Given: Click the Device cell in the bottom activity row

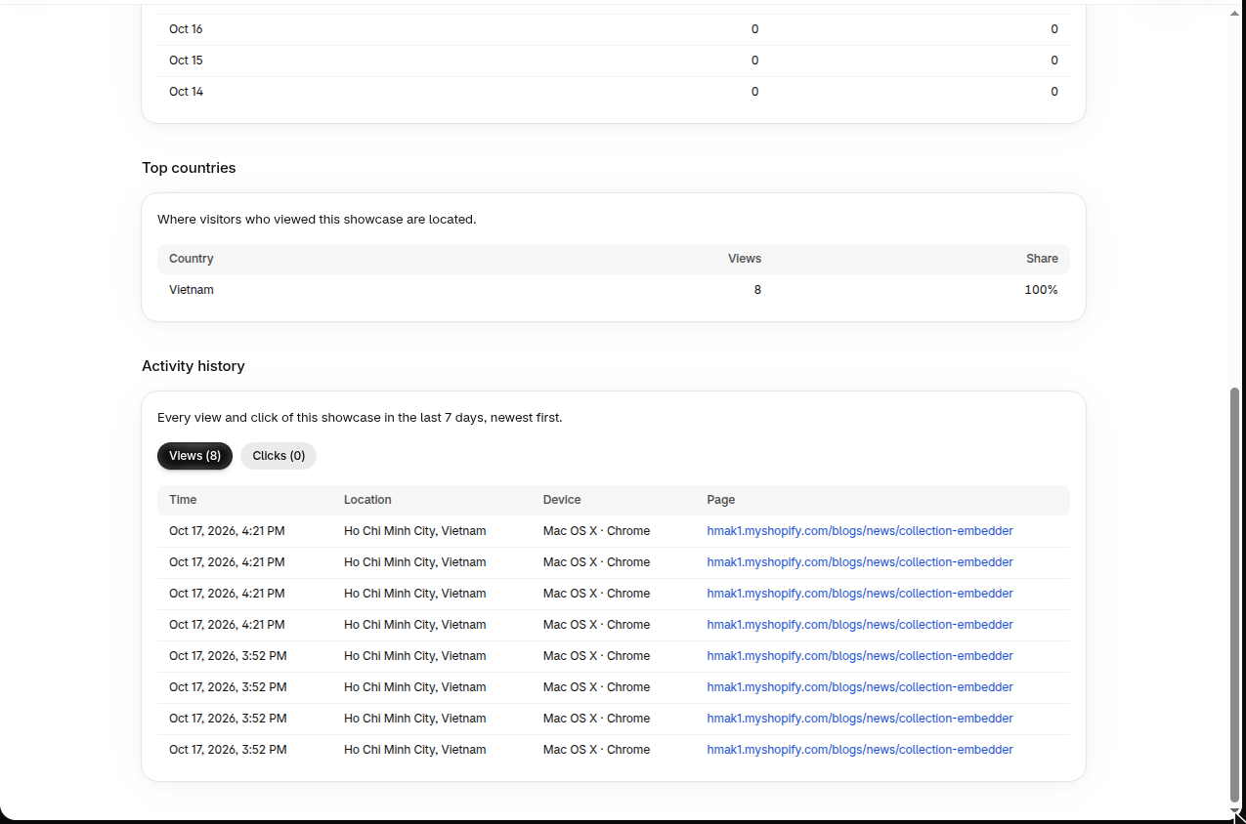Looking at the screenshot, I should click(596, 750).
